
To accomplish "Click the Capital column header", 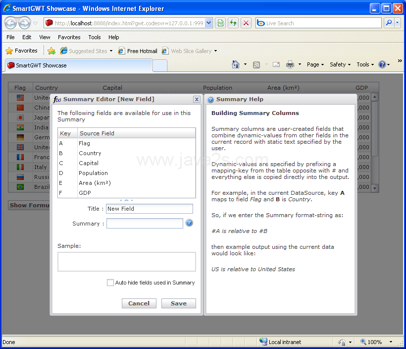I will [x=134, y=88].
